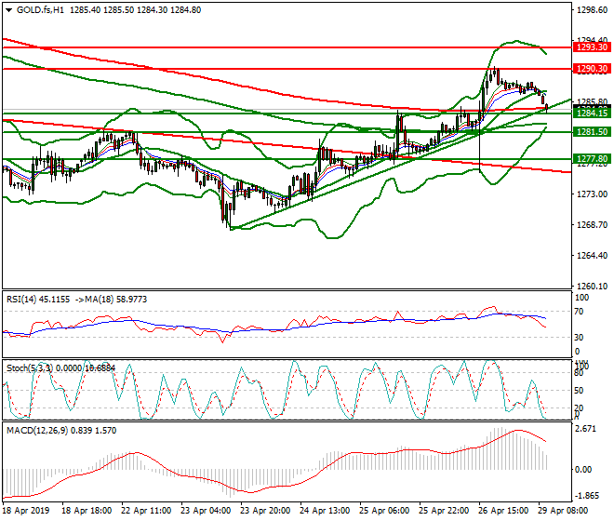Select the 1290.30 red resistance price label
614x521 pixels.
[x=592, y=69]
